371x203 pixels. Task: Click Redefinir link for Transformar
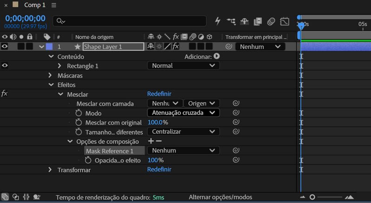[x=159, y=170]
